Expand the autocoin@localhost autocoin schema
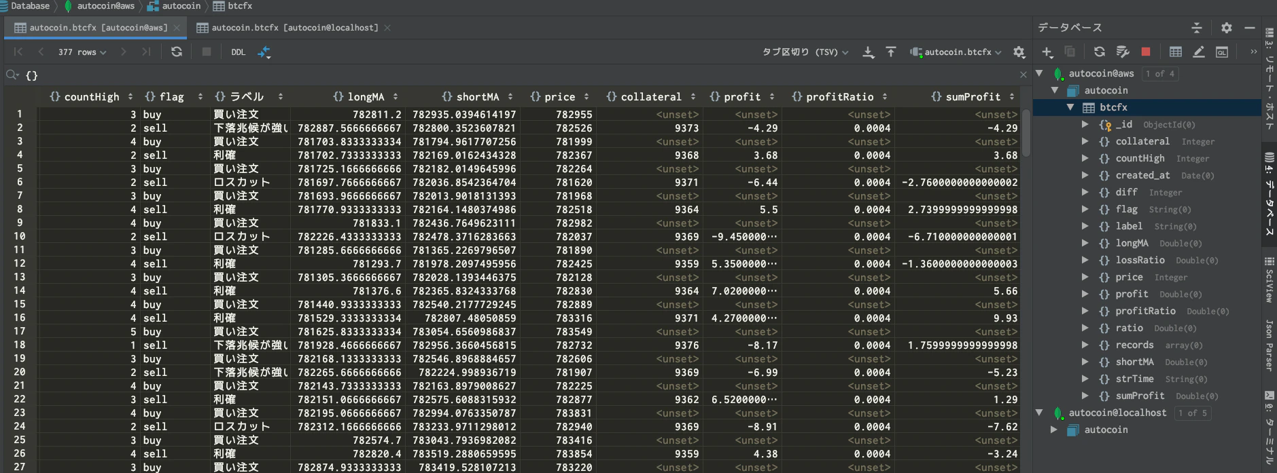The height and width of the screenshot is (473, 1277). tap(1054, 430)
